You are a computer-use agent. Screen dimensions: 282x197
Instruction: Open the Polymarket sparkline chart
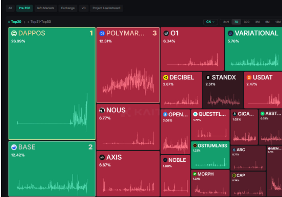(128, 82)
